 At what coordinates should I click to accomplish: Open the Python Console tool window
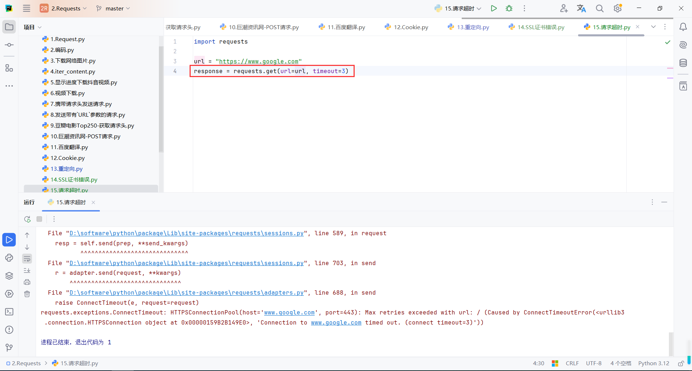[x=9, y=258]
